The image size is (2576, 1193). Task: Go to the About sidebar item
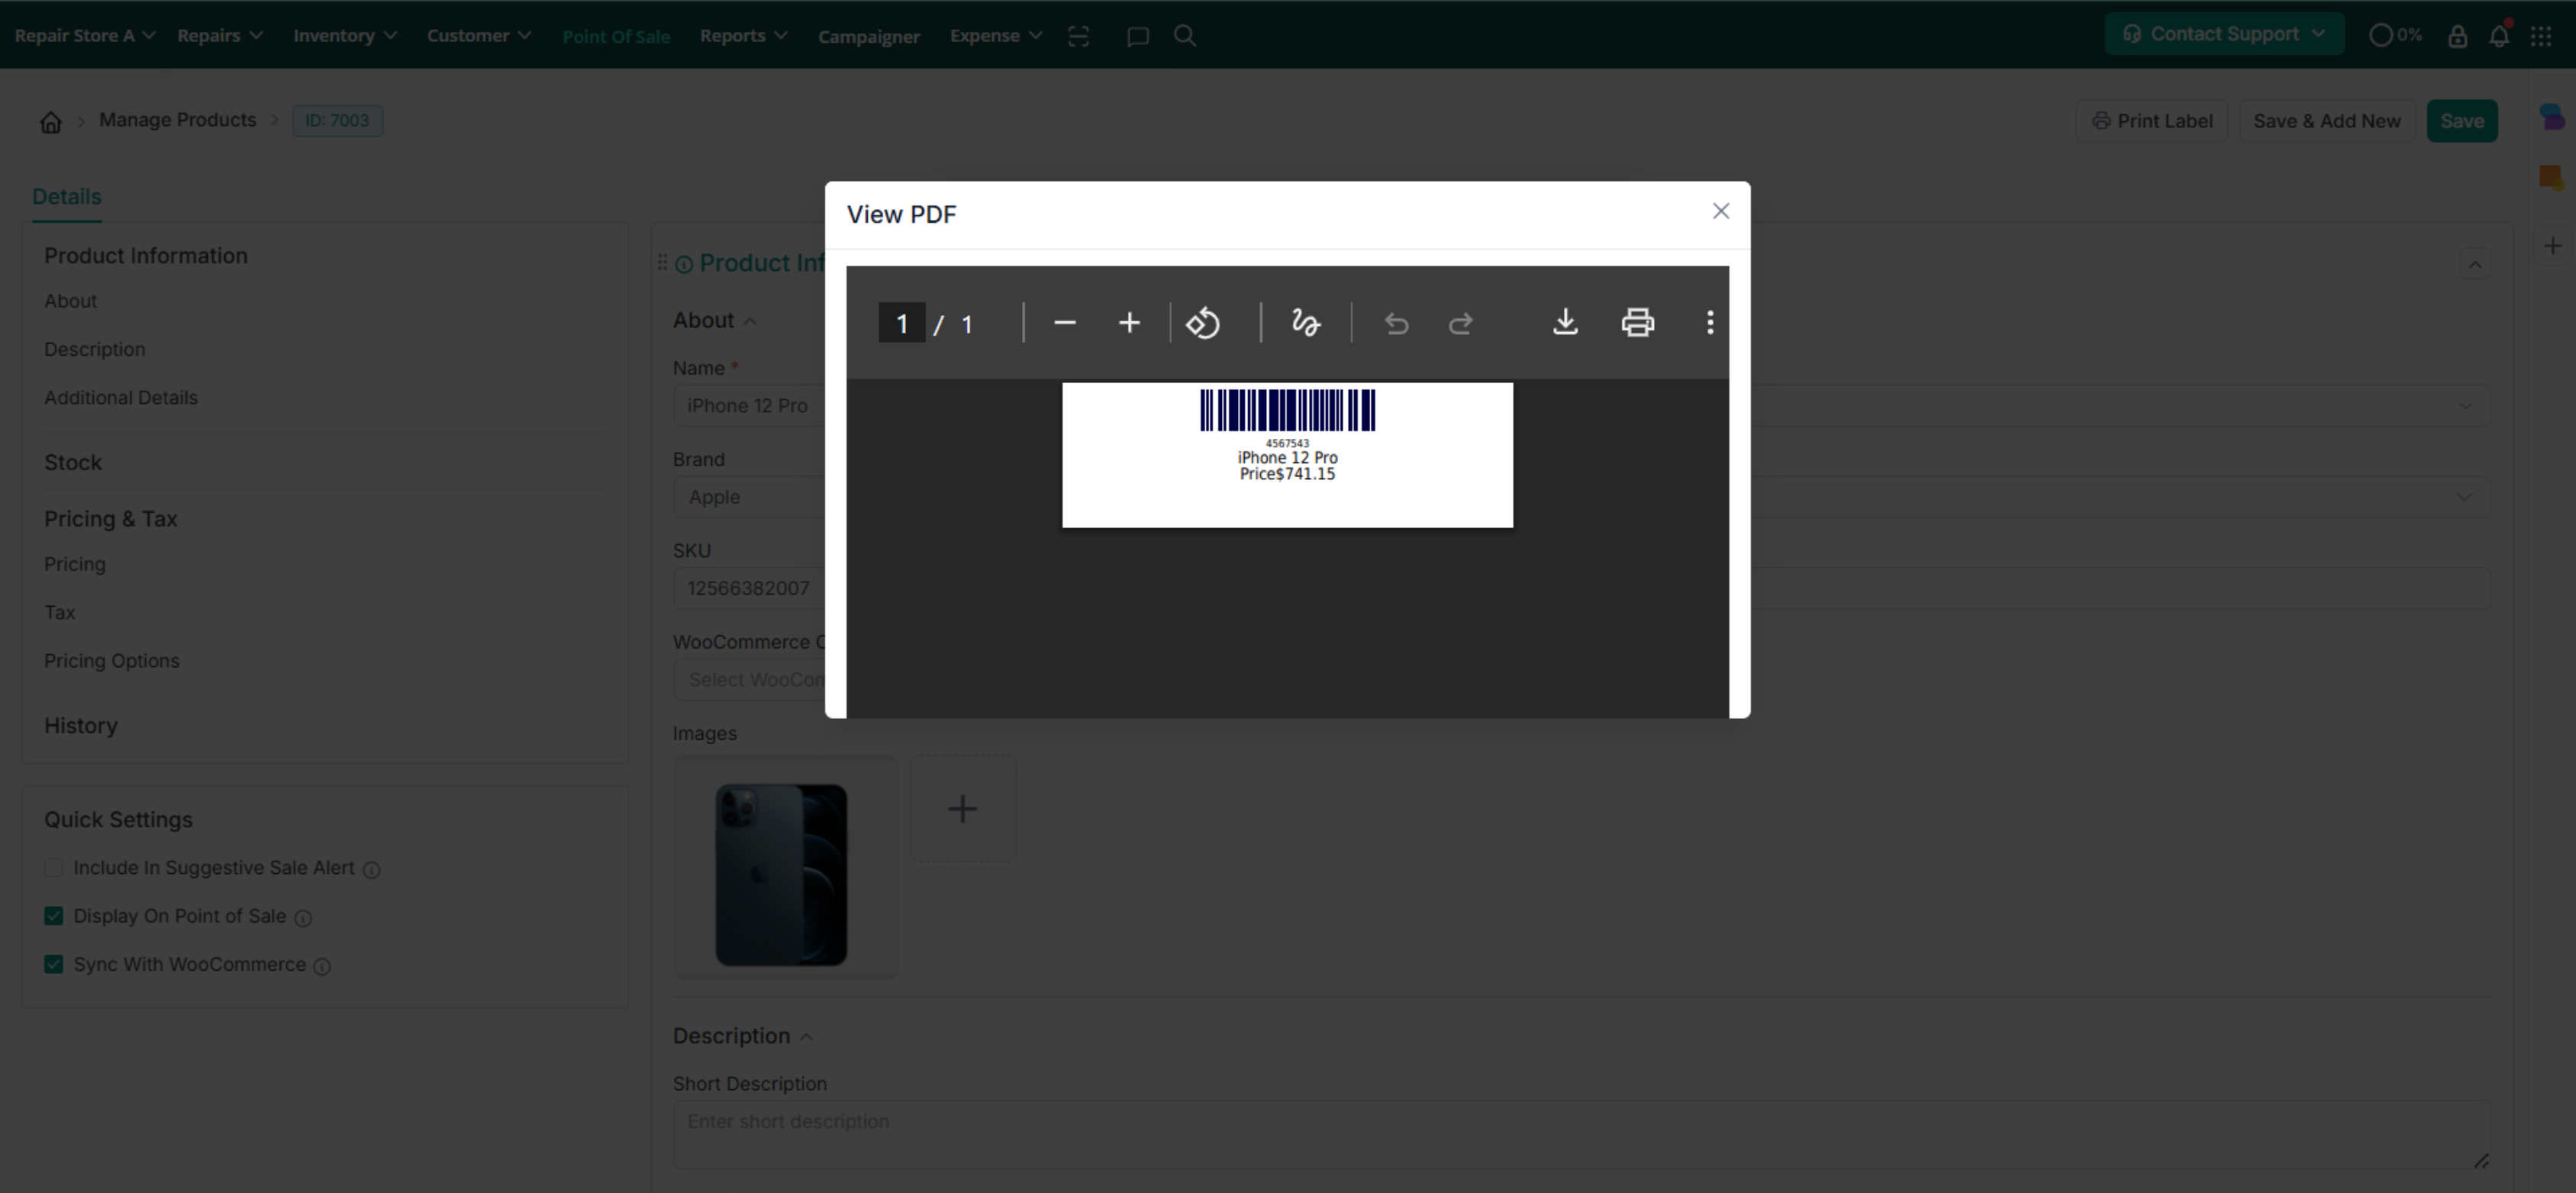[70, 301]
